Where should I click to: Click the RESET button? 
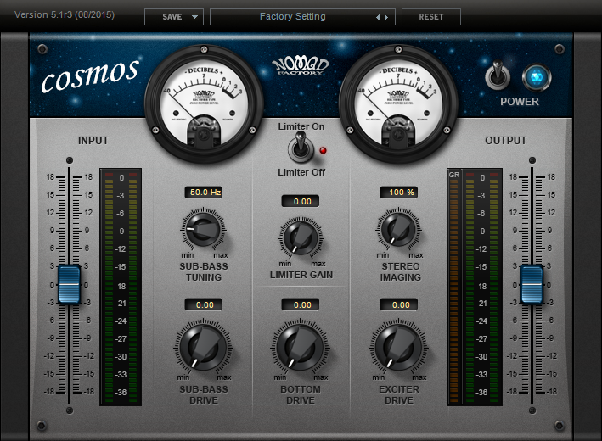click(x=431, y=17)
